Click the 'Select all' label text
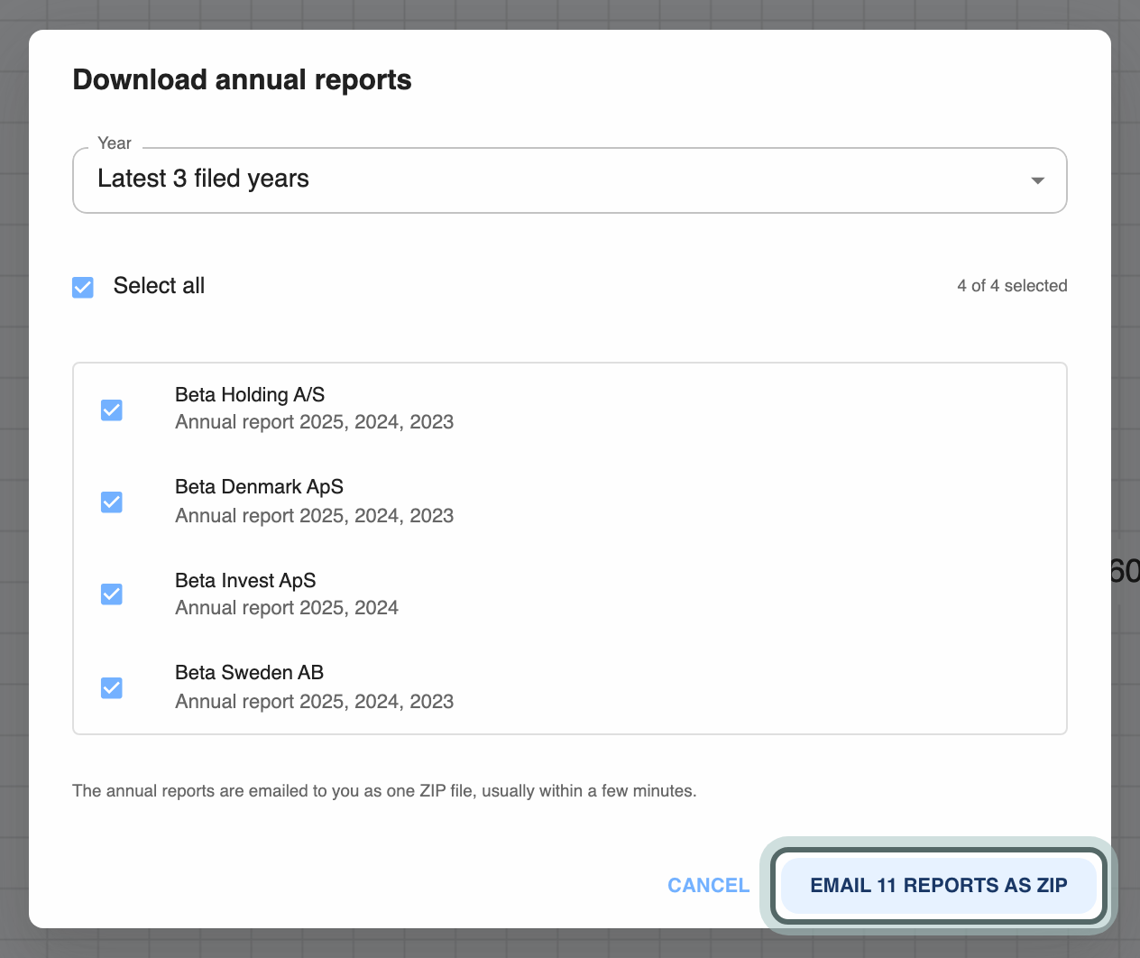The width and height of the screenshot is (1140, 958). (159, 286)
